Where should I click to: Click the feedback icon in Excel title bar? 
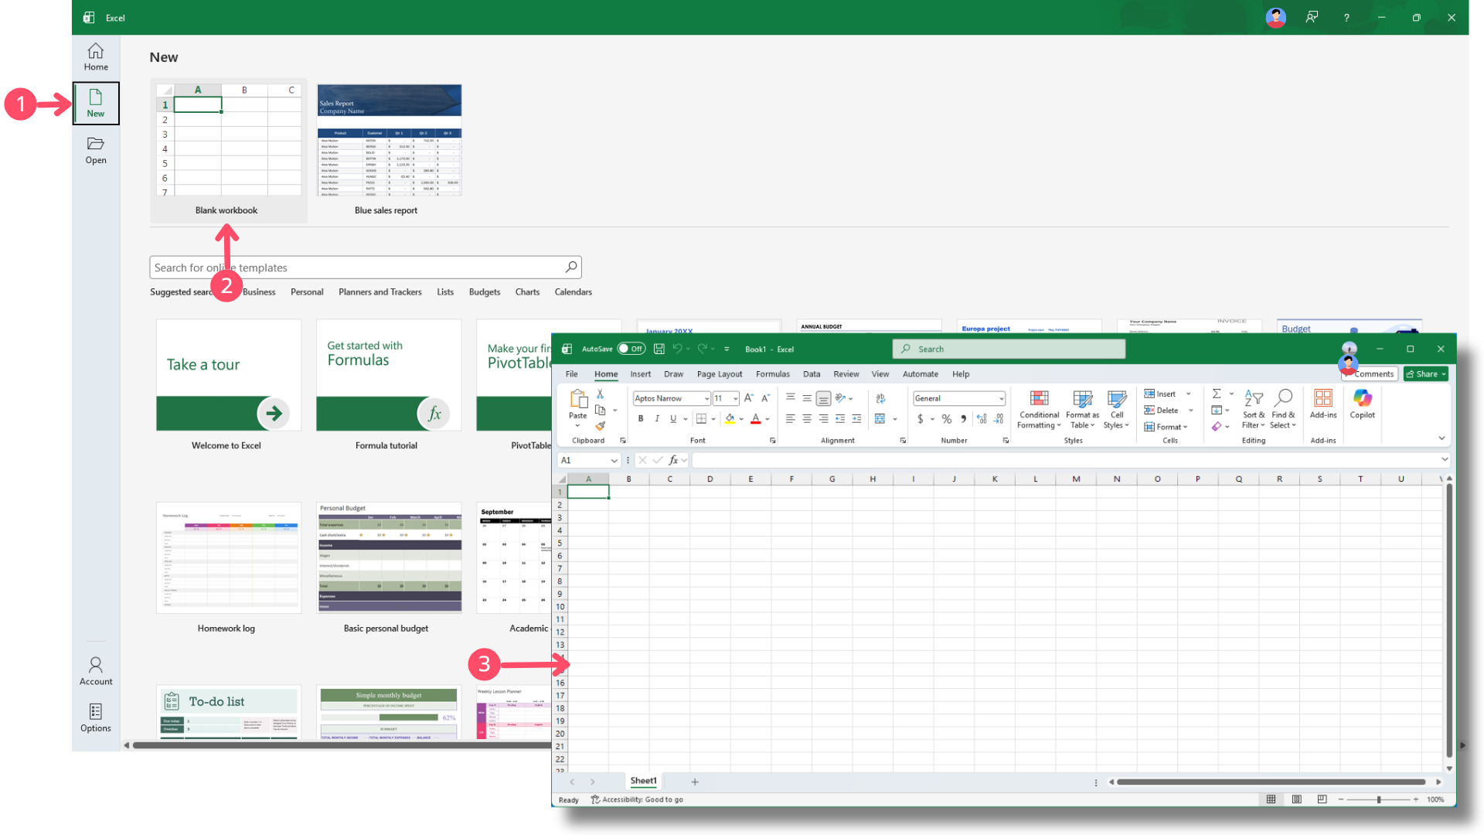point(1312,17)
